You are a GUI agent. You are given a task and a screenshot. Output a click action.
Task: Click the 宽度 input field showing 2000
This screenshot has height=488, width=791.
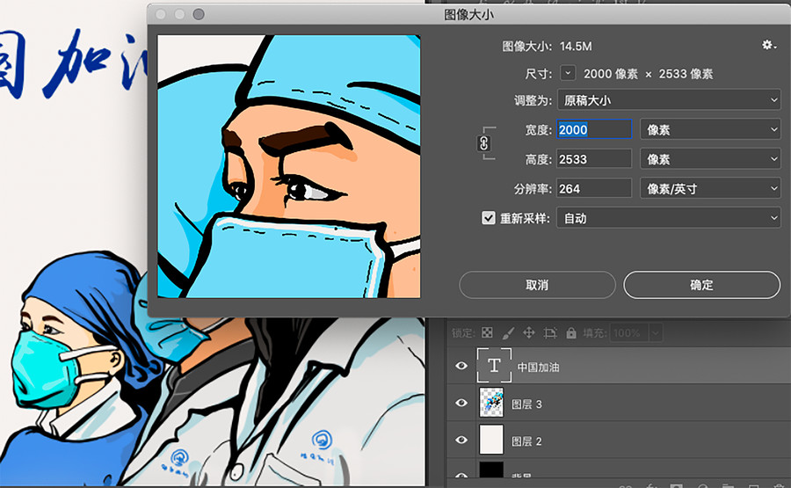(594, 130)
